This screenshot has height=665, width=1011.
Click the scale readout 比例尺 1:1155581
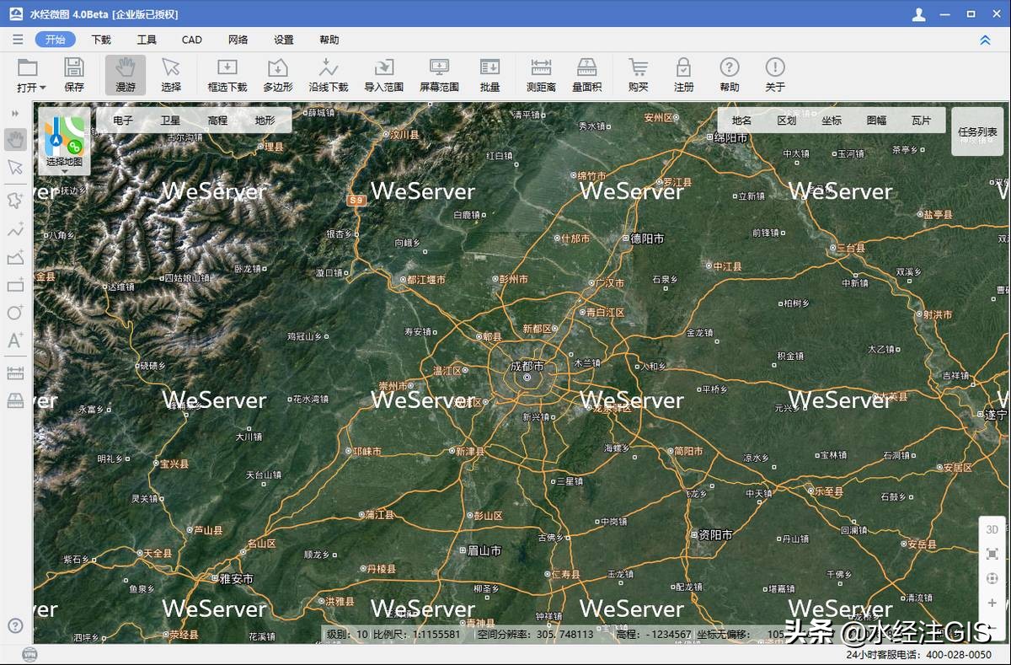417,634
